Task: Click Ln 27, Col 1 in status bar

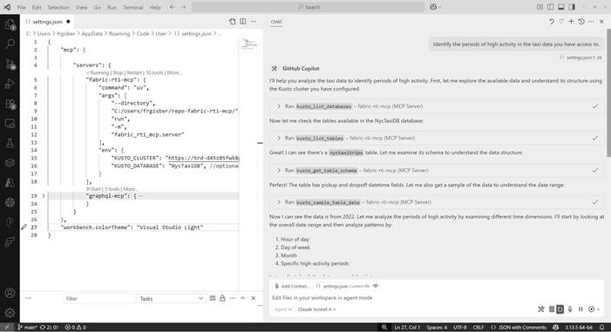Action: pyautogui.click(x=407, y=328)
